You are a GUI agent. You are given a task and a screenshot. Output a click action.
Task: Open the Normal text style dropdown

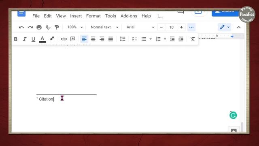click(x=104, y=27)
